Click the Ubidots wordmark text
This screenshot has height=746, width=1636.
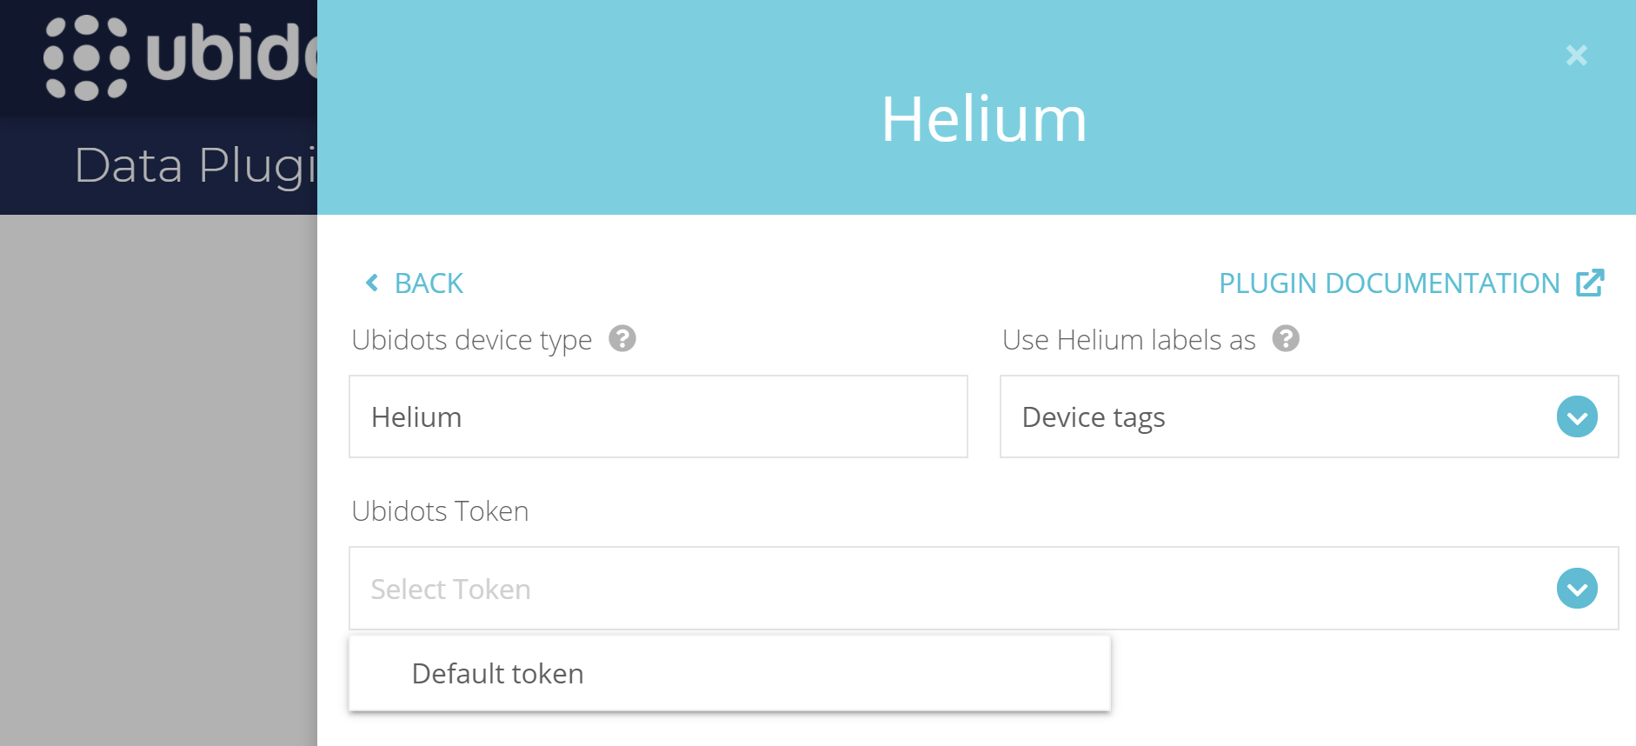(x=232, y=54)
